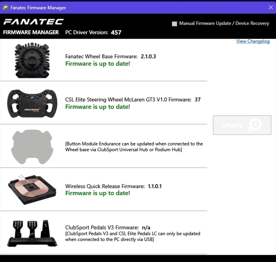Open the View Changelog link
The image size is (276, 262).
[x=253, y=41]
